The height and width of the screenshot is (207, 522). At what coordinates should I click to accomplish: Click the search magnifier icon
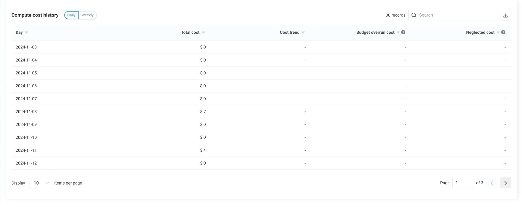(414, 15)
